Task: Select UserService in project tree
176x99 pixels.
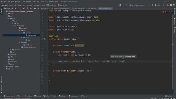Action: click(x=29, y=45)
